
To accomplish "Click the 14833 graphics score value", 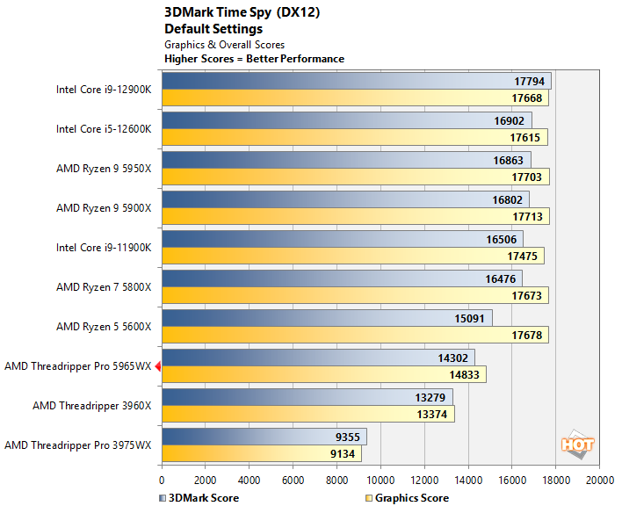I will [x=464, y=375].
